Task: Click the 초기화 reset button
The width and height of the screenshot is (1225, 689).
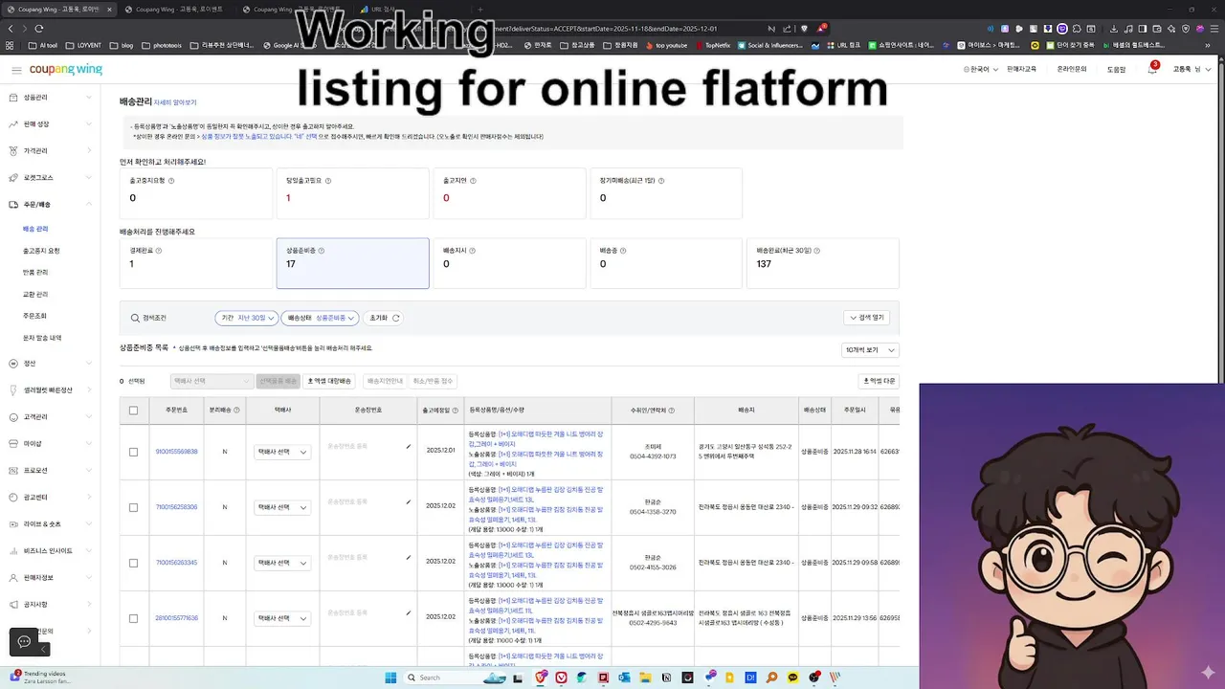Action: coord(385,318)
